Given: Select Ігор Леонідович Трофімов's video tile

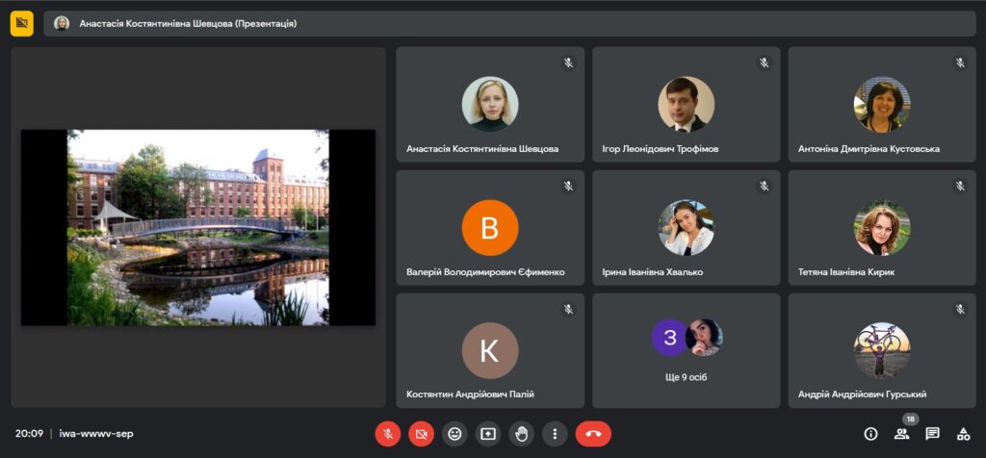Looking at the screenshot, I should pyautogui.click(x=686, y=105).
